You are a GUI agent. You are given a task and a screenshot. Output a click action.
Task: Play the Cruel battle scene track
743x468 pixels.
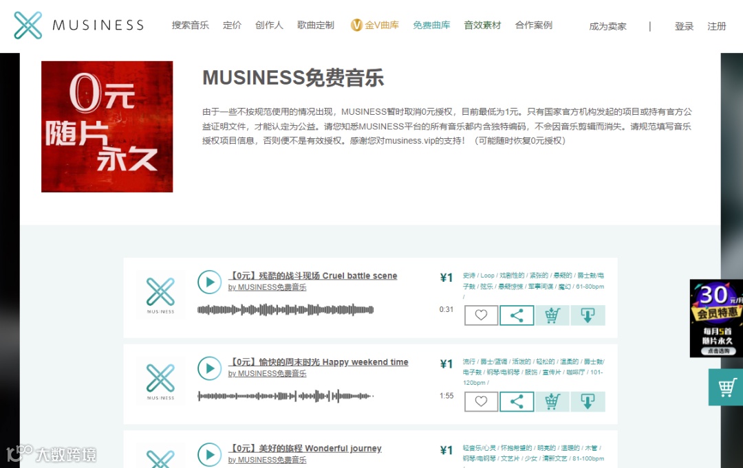[x=209, y=282]
